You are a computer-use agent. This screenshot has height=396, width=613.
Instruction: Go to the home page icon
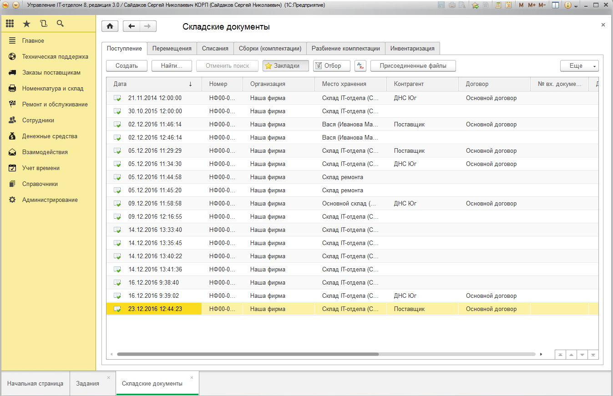coord(110,26)
